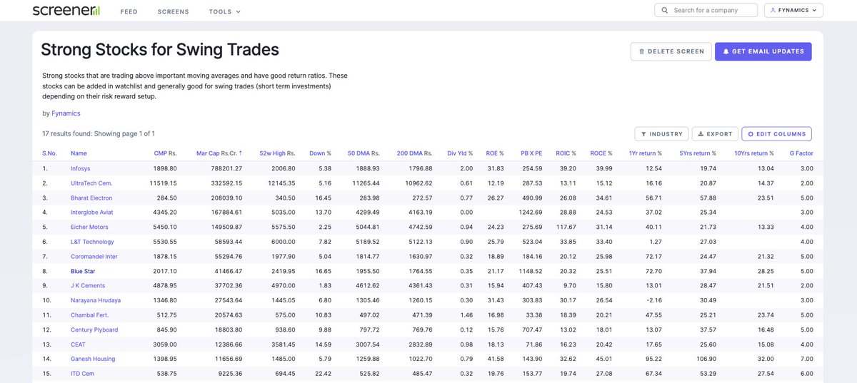Sort by ROIC % column

pos(566,153)
